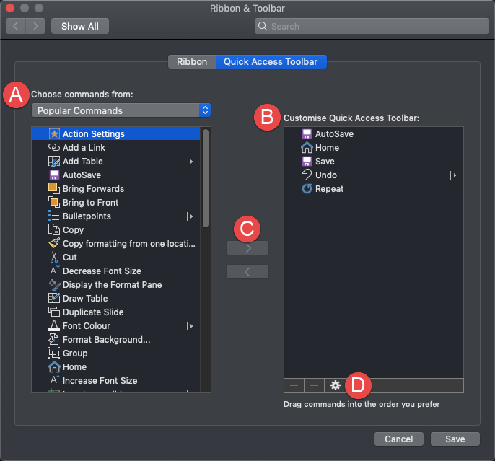Click the Font Colour letter icon
Screen dimensions: 495x461
pyautogui.click(x=54, y=325)
